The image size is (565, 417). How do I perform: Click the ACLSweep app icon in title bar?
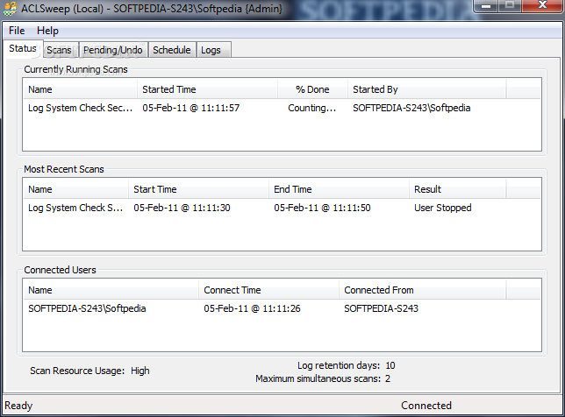point(10,8)
